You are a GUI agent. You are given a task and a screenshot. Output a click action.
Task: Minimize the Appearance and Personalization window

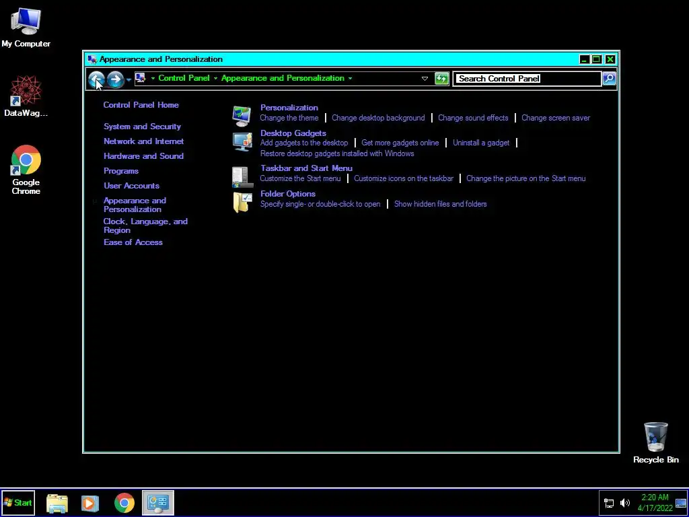pos(584,59)
